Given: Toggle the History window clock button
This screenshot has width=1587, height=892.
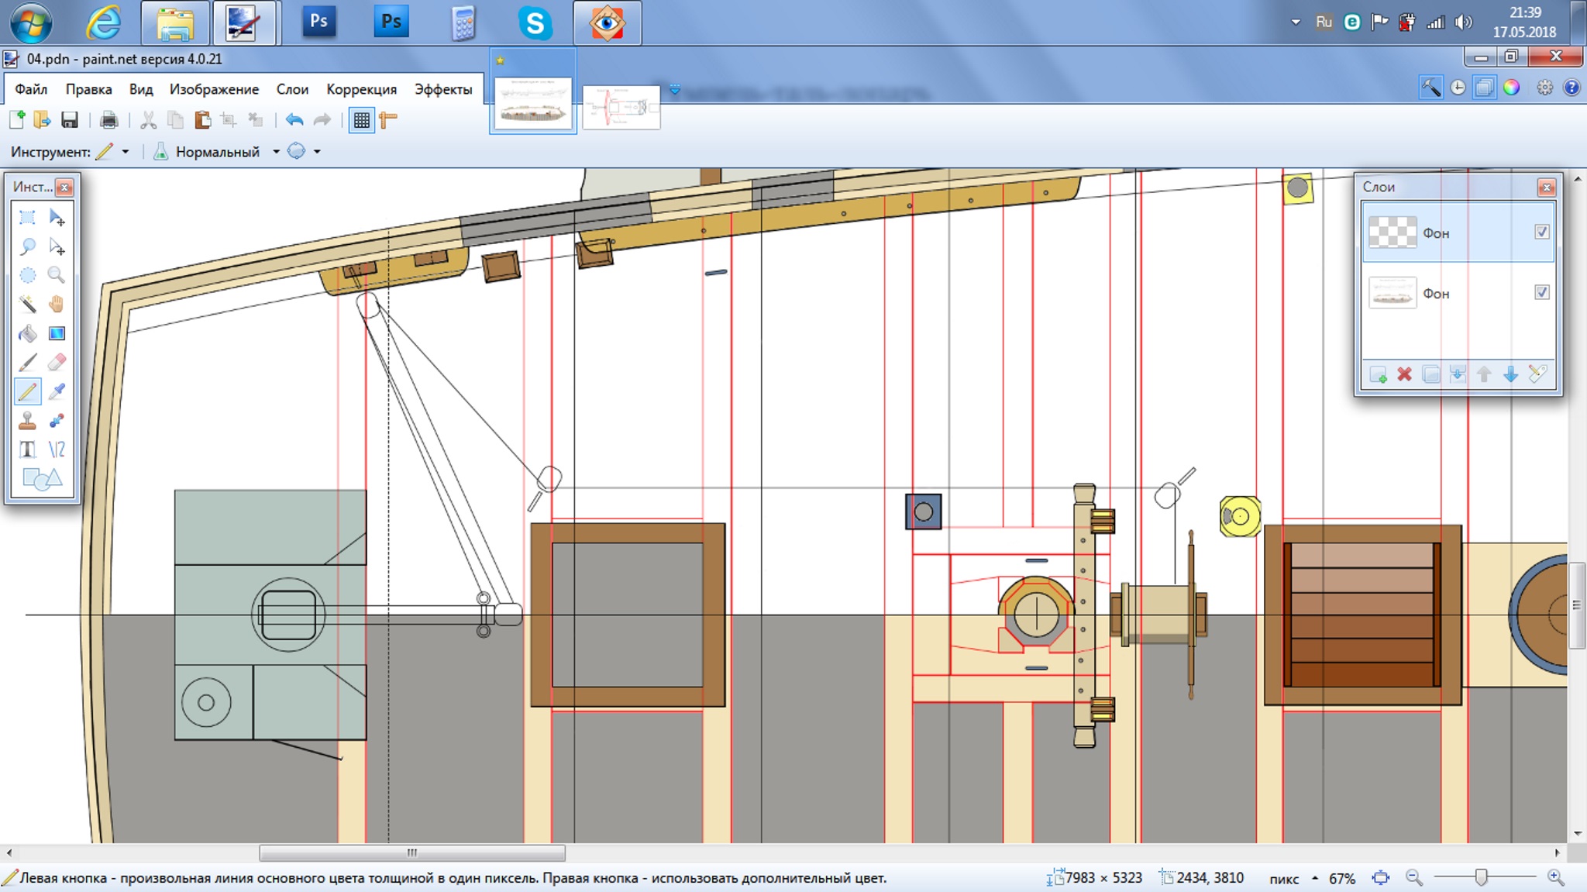Looking at the screenshot, I should click(1458, 88).
